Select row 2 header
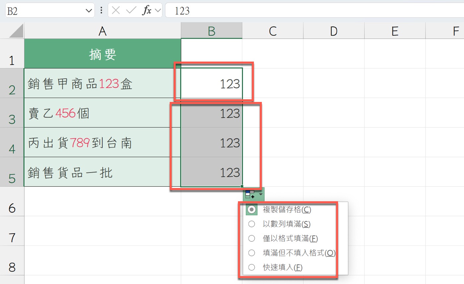Viewport: 464px width, 284px height. point(12,83)
